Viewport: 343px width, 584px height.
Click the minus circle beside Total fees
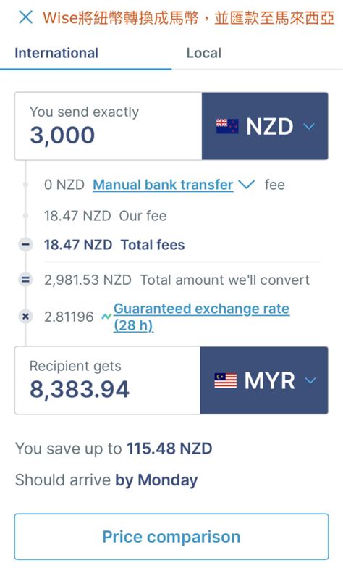pos(25,245)
